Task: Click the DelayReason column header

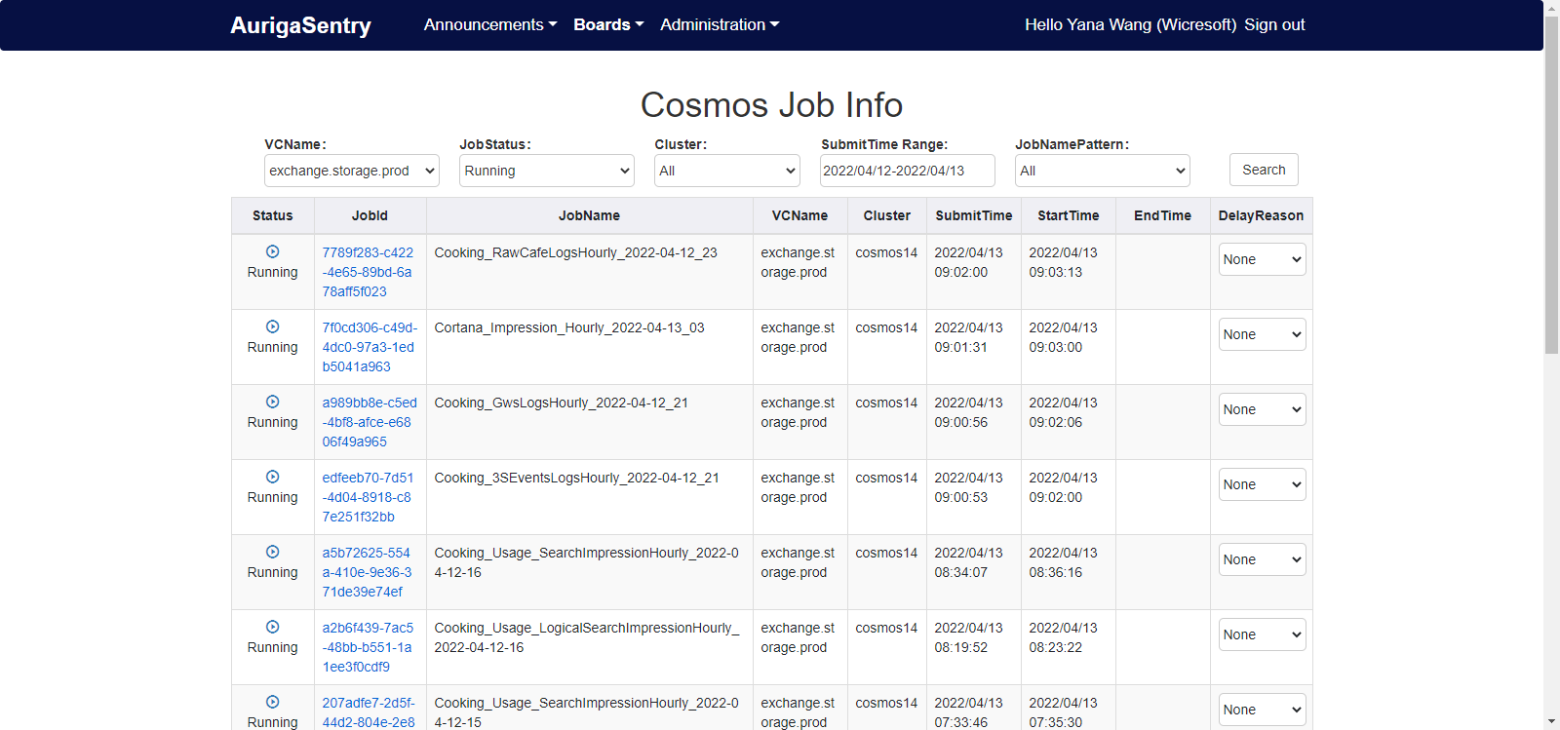Action: [x=1262, y=215]
